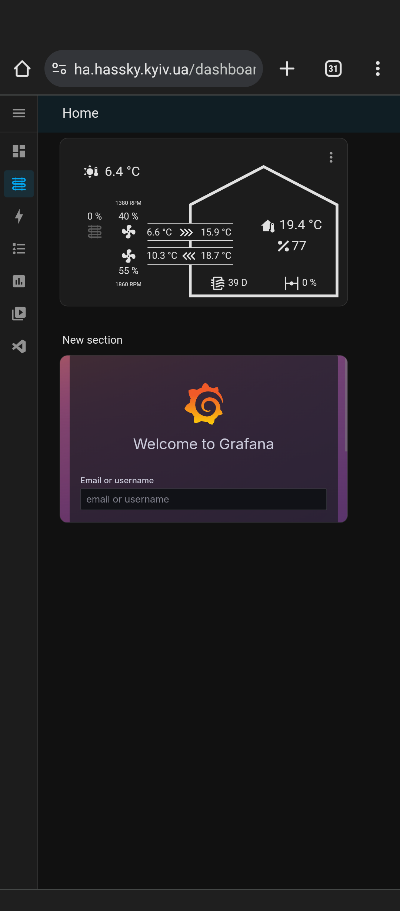
Task: Click the indoor home thermometer icon
Action: pos(268,225)
